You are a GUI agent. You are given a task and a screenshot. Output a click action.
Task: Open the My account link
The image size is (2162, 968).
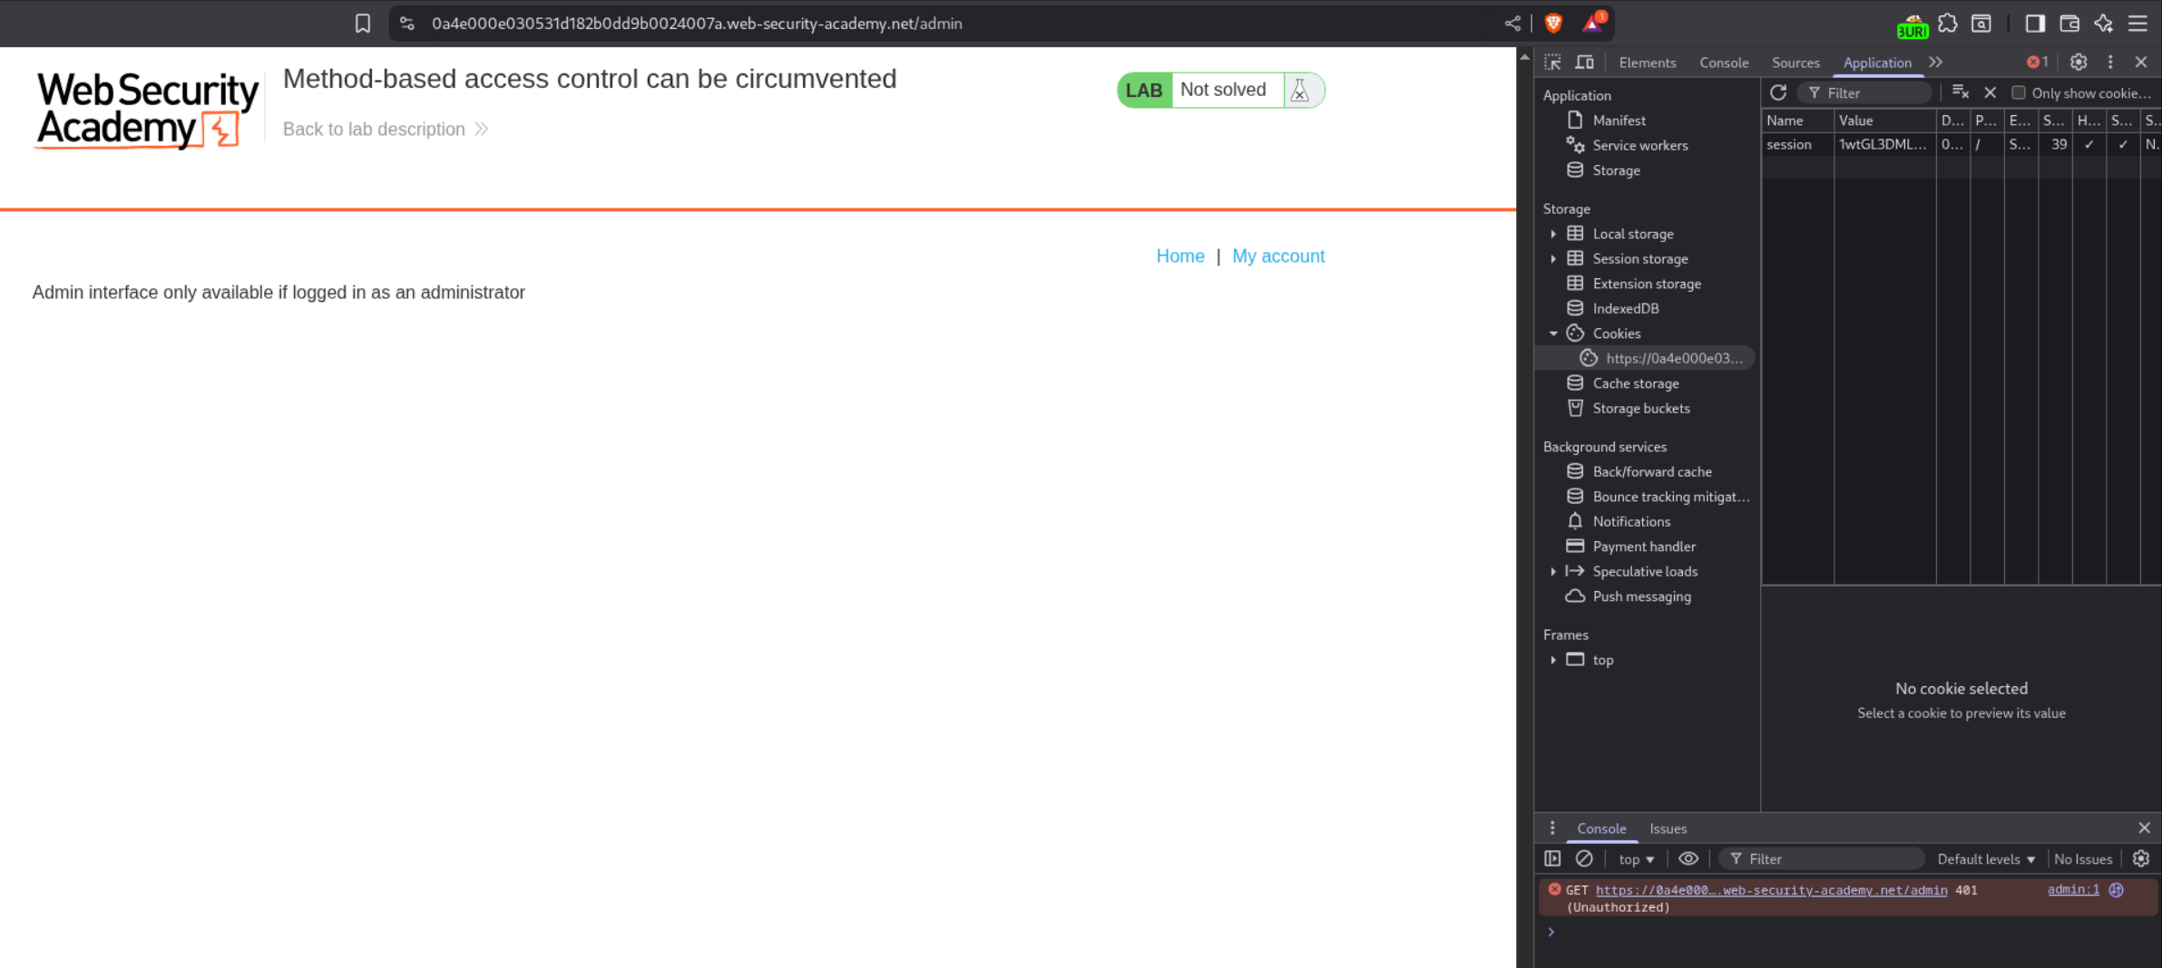pyautogui.click(x=1277, y=257)
